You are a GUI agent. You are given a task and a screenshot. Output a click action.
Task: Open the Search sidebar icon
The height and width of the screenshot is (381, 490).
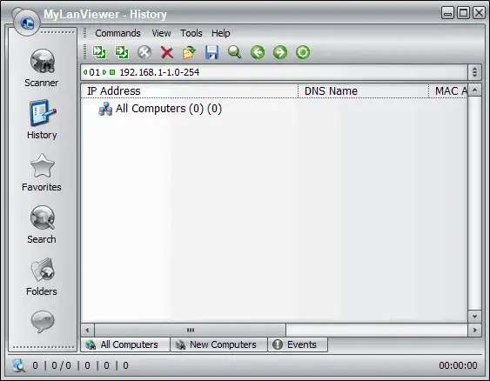click(x=42, y=217)
